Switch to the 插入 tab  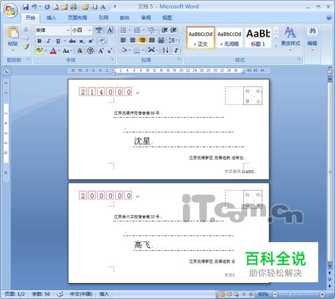pos(51,18)
